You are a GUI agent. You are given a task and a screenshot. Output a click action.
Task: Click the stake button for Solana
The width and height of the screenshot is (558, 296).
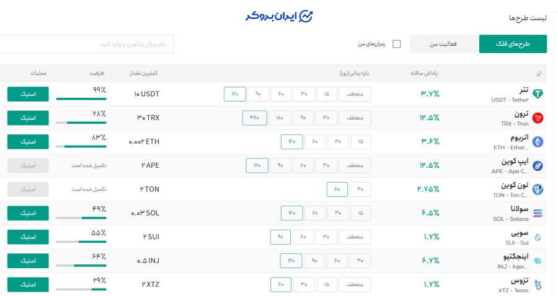point(28,213)
